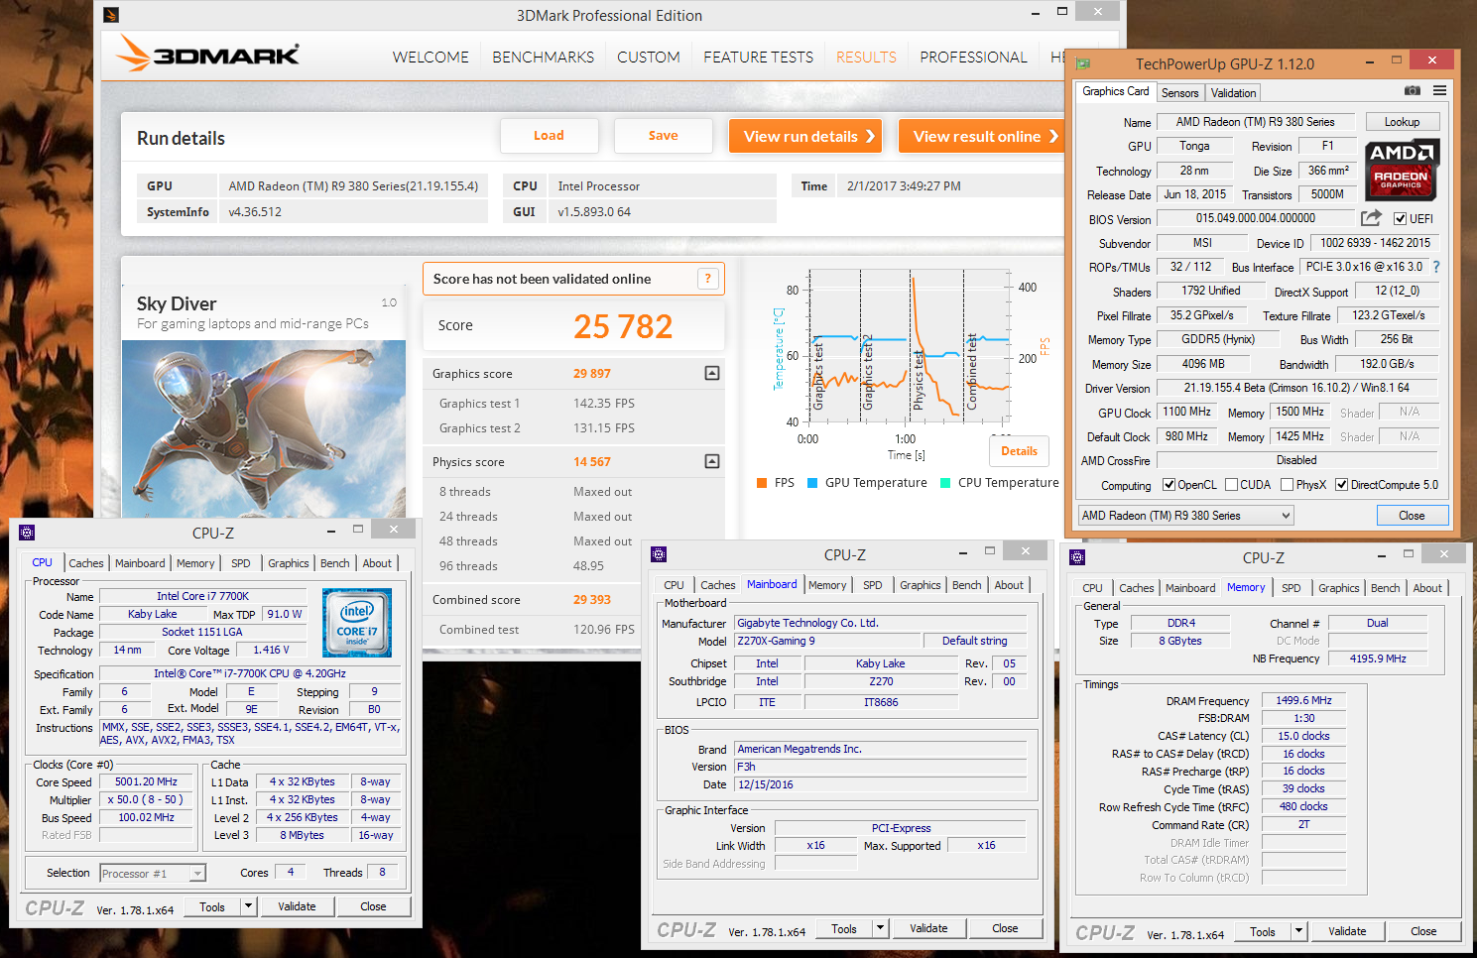This screenshot has width=1477, height=958.
Task: Click the Details button under the chart
Action: pyautogui.click(x=1019, y=451)
